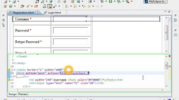Open the Back history dropdown arrow
This screenshot has width=179, height=100.
[x=93, y=6]
